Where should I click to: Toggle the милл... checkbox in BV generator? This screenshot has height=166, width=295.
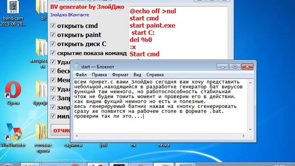53,116
